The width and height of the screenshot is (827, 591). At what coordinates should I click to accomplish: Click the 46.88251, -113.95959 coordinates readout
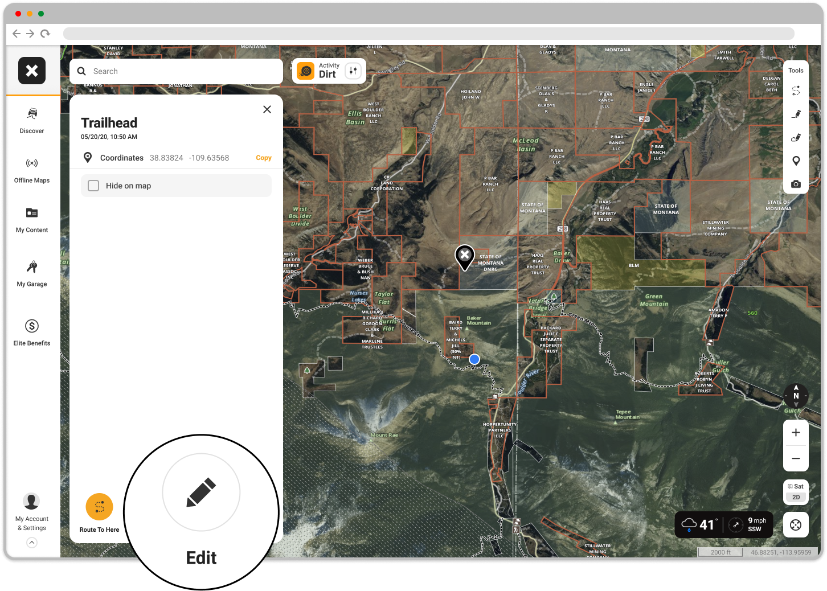(781, 552)
